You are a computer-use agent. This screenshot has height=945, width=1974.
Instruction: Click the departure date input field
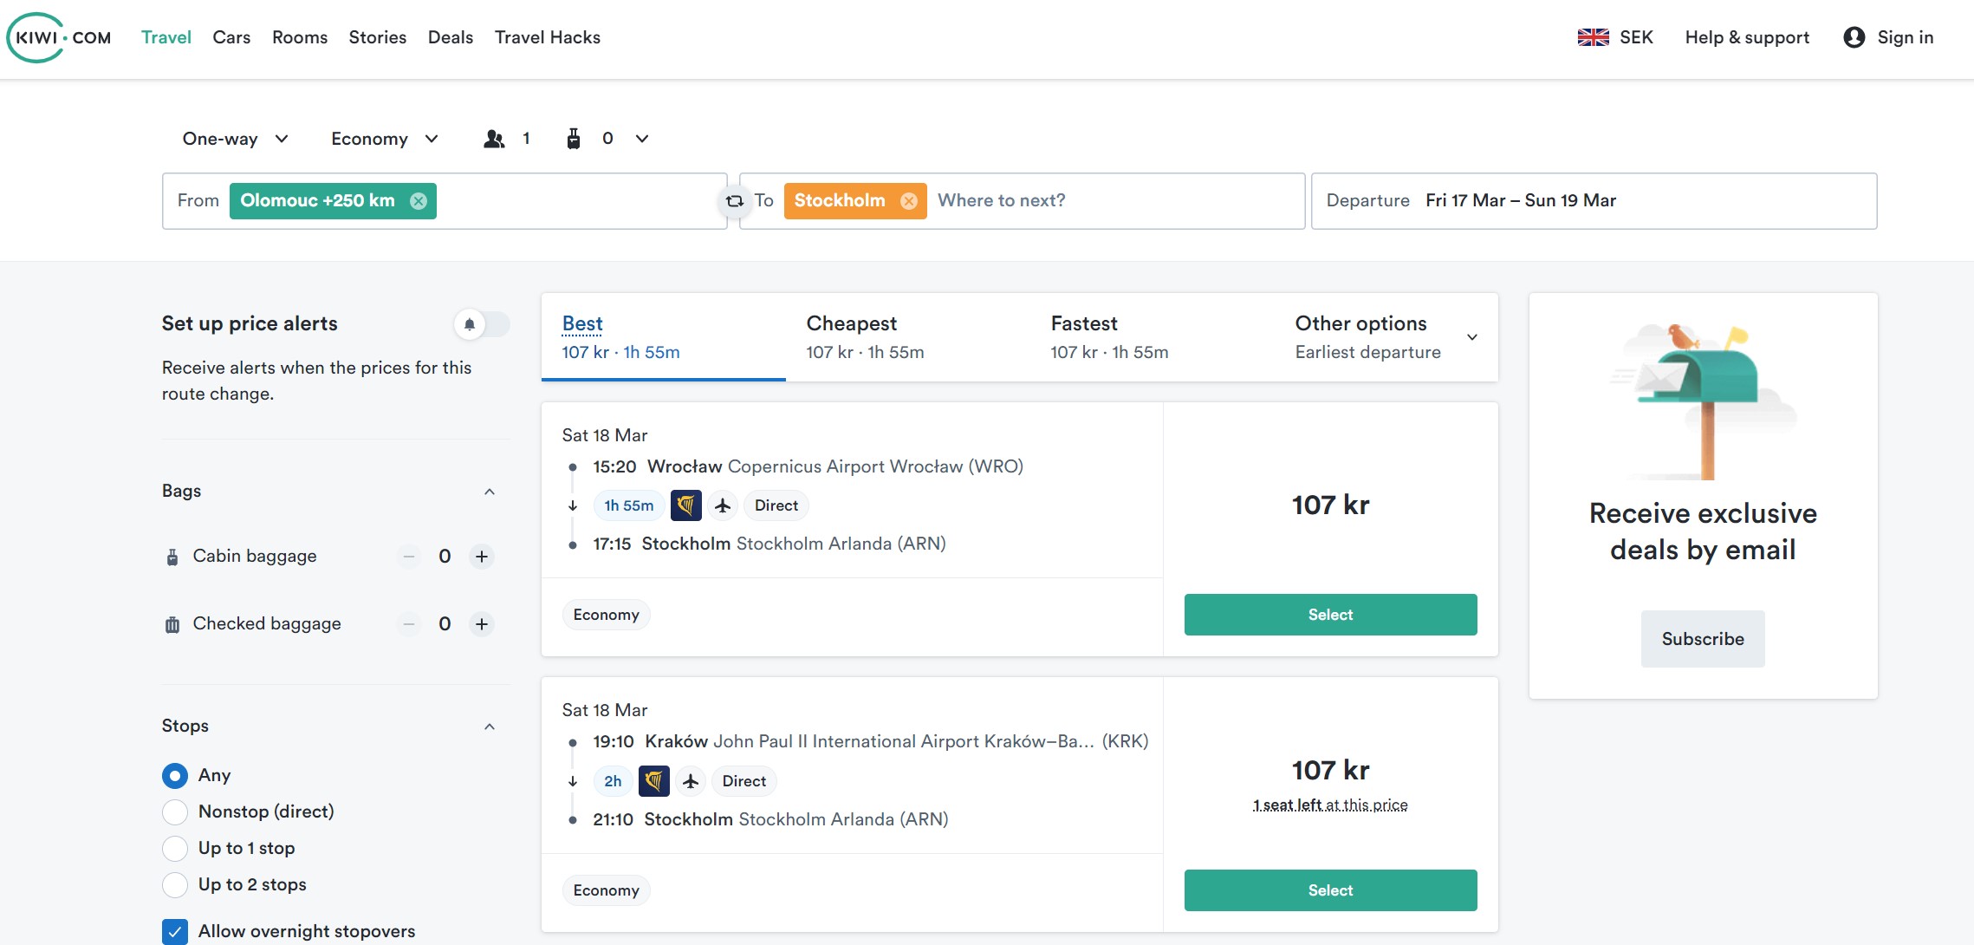point(1594,200)
